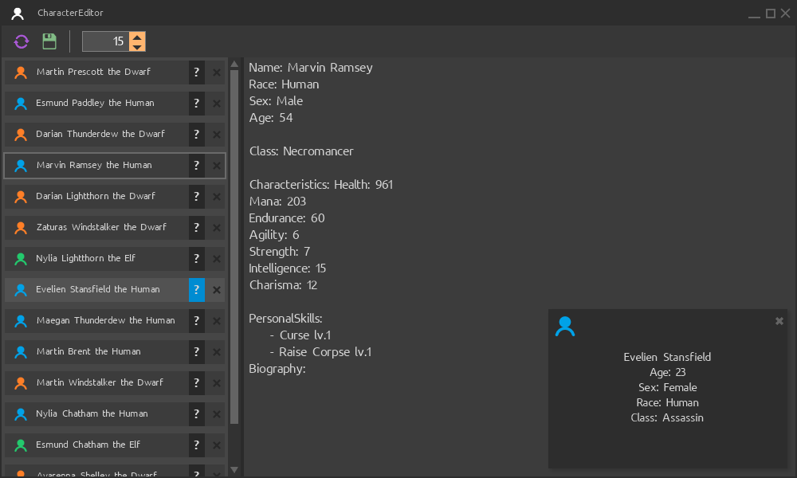Click the up stepper arrow on the number field

136,36
